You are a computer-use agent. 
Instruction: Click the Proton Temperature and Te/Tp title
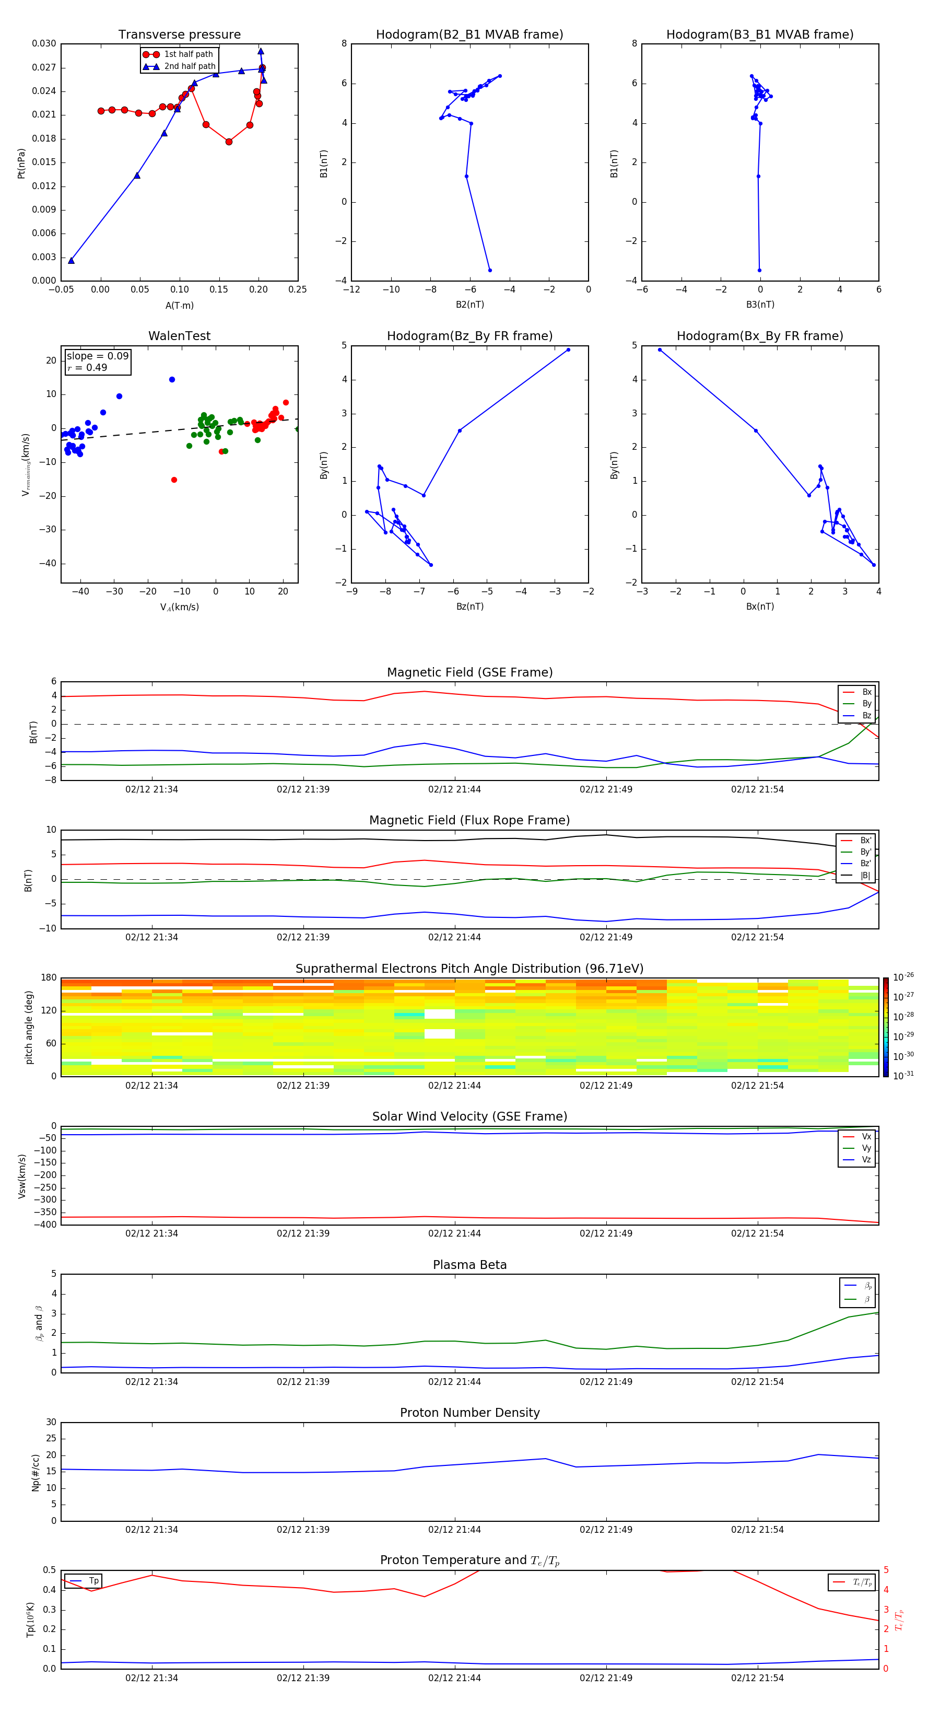[x=469, y=1560]
